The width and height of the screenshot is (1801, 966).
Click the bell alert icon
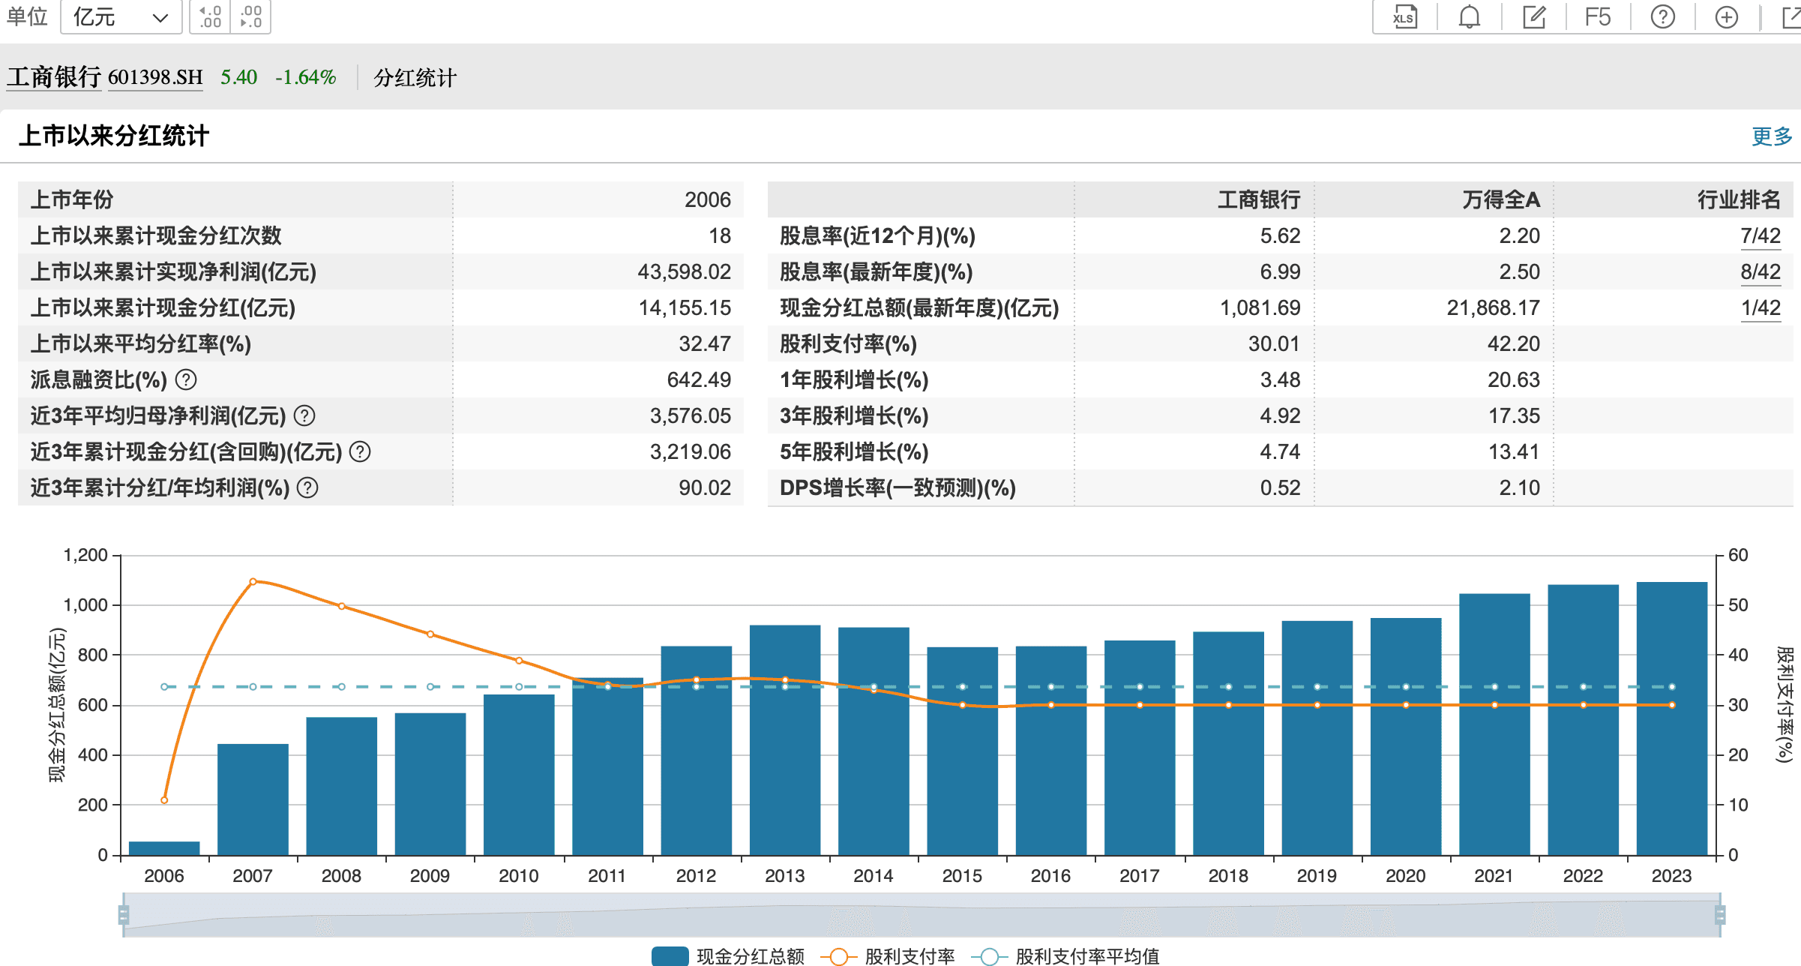[1469, 16]
